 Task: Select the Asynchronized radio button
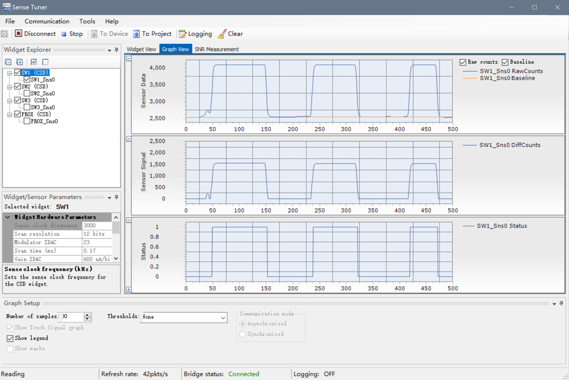(x=243, y=324)
